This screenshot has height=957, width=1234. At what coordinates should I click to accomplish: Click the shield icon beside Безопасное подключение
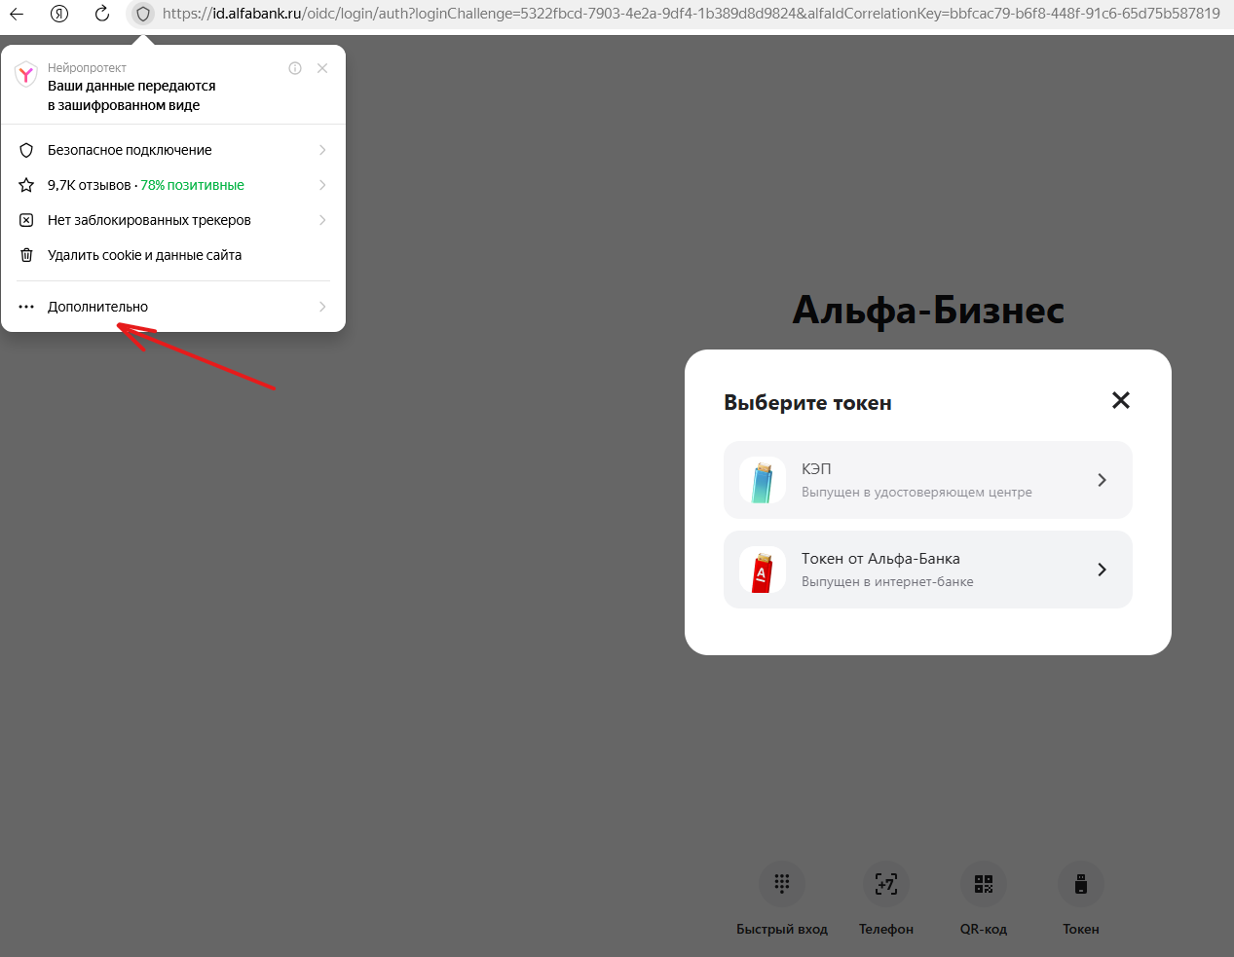pos(26,150)
